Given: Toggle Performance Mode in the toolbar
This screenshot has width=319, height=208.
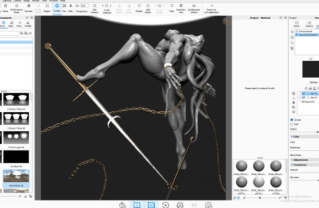Looking at the screenshot, I should coord(16,8).
